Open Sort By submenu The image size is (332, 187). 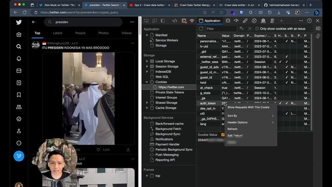point(251,116)
